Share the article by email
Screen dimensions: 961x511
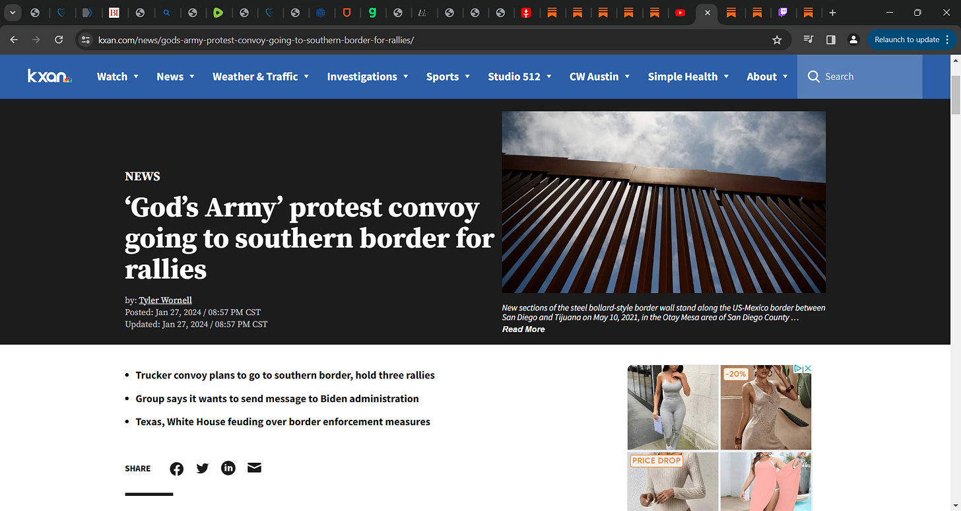click(254, 468)
